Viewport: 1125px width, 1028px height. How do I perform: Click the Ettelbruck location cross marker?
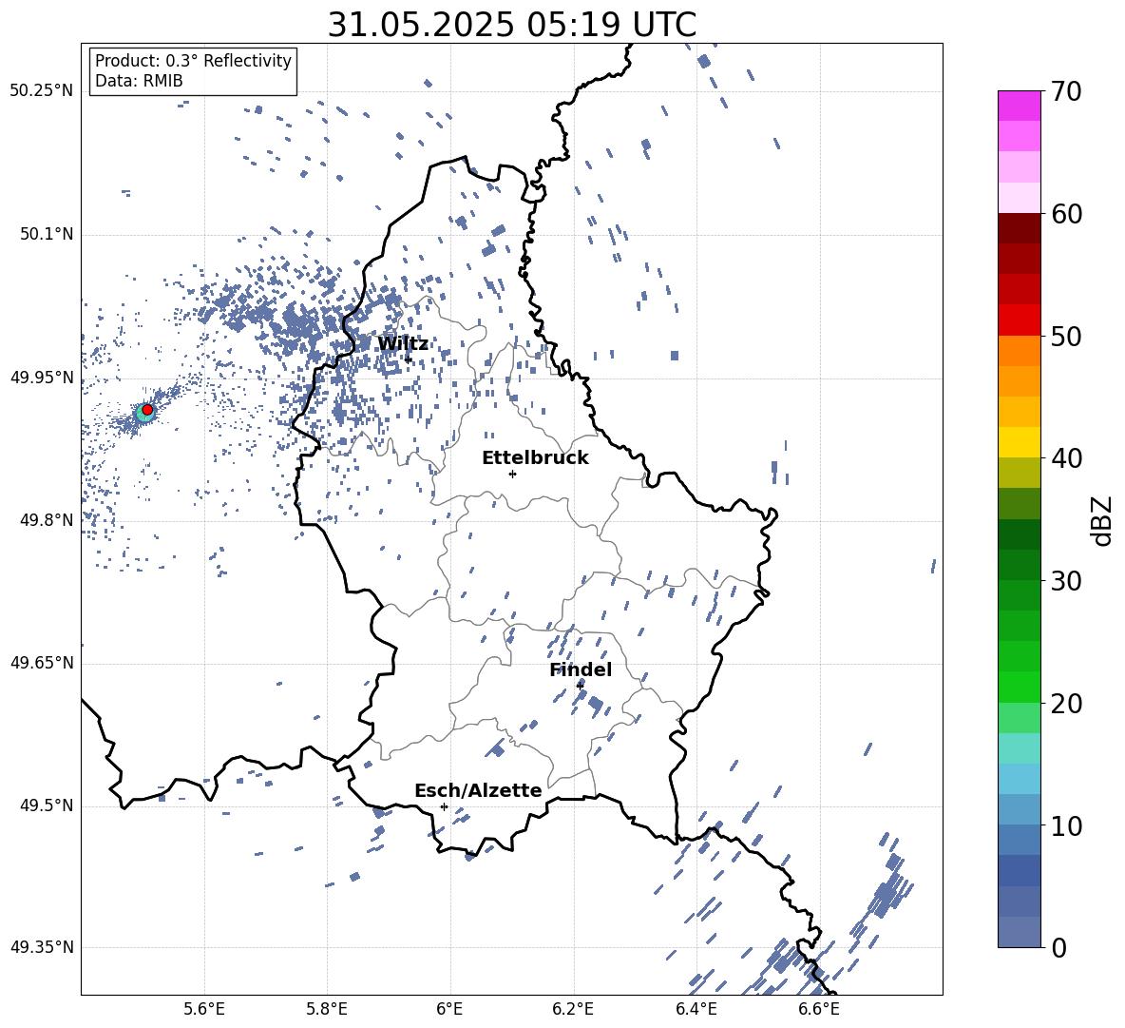click(x=512, y=474)
